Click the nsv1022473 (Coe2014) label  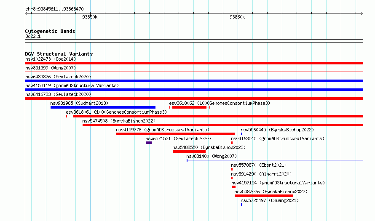pyautogui.click(x=51, y=59)
